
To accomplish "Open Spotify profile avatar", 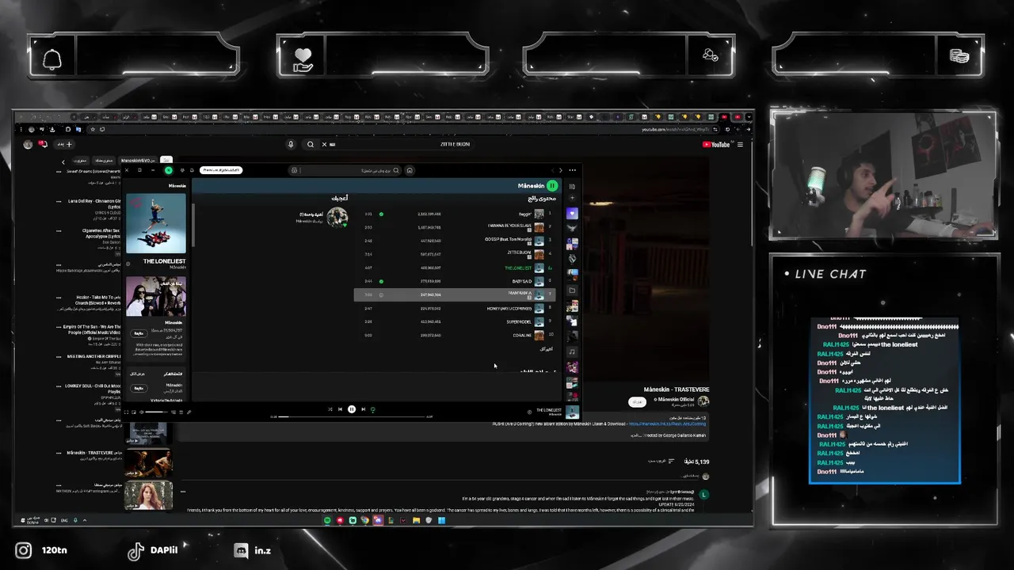I will (168, 170).
